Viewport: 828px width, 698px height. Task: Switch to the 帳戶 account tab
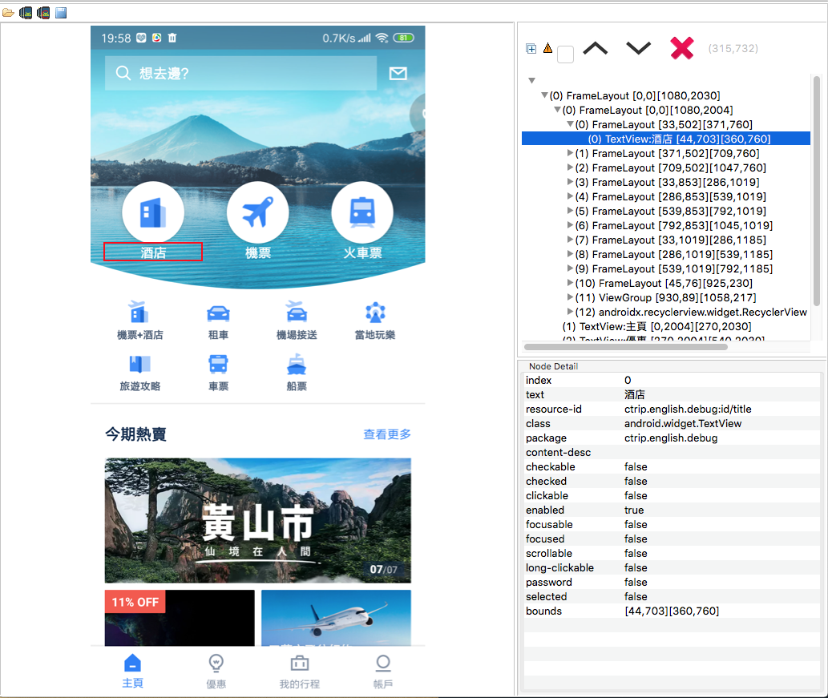point(383,671)
